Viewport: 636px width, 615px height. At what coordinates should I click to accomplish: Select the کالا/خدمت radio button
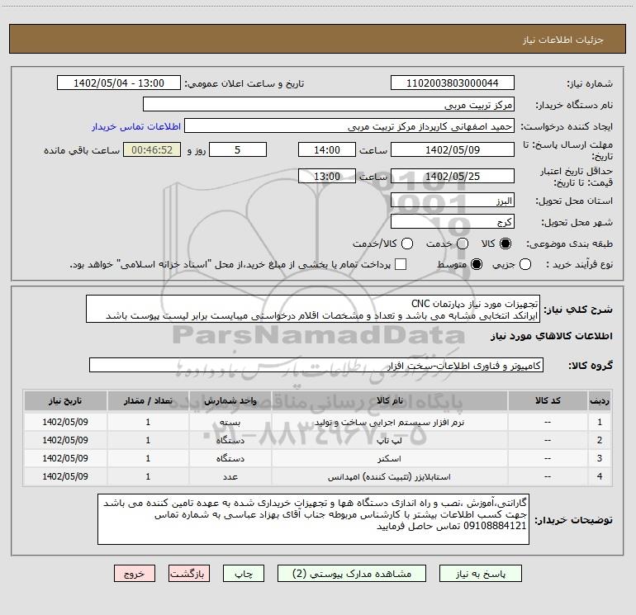pos(407,244)
